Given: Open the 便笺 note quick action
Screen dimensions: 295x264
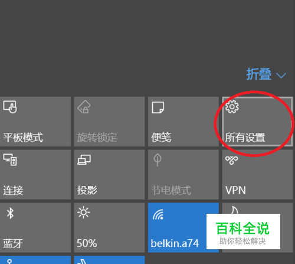Looking at the screenshot, I should [x=183, y=122].
